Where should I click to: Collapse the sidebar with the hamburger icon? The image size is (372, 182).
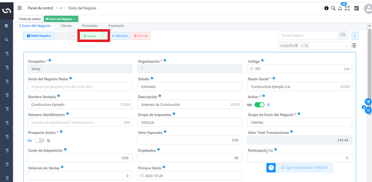[20, 8]
